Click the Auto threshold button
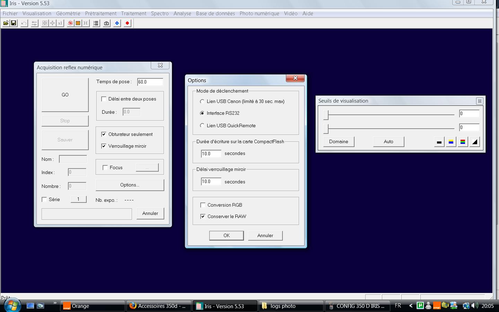Screen dimensions: 499x312 click(x=388, y=141)
